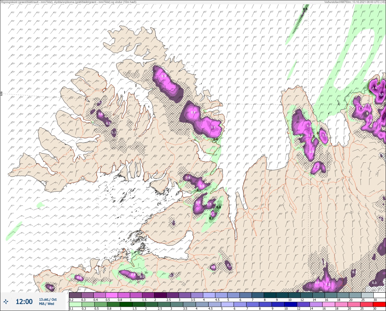Click the four-pointed star icon beside 12:00
The image size is (386, 311).
[x=6, y=301]
